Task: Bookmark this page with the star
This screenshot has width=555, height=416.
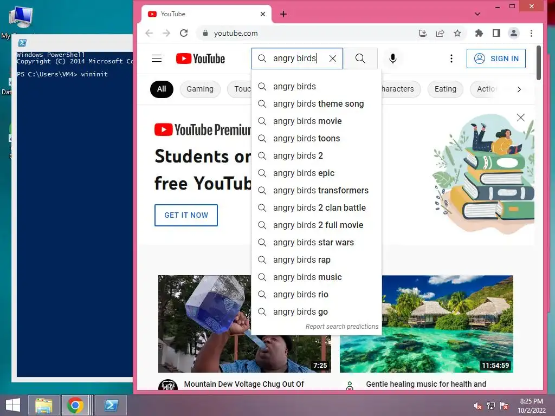Action: click(457, 33)
